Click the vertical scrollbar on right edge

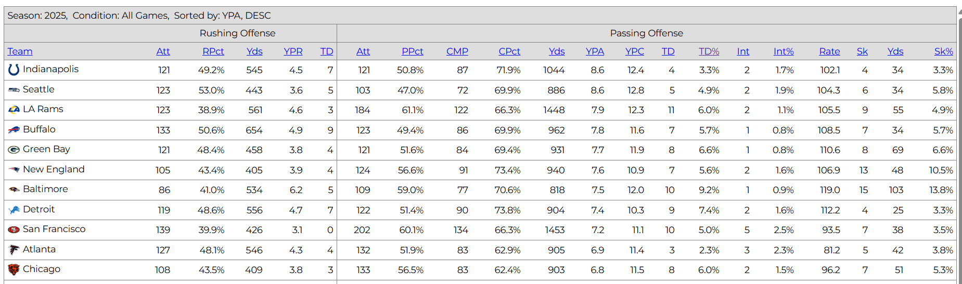click(959, 145)
